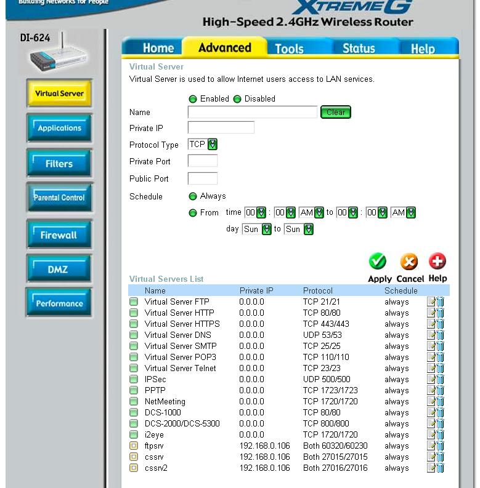Open the Protocol Type dropdown

click(x=203, y=145)
